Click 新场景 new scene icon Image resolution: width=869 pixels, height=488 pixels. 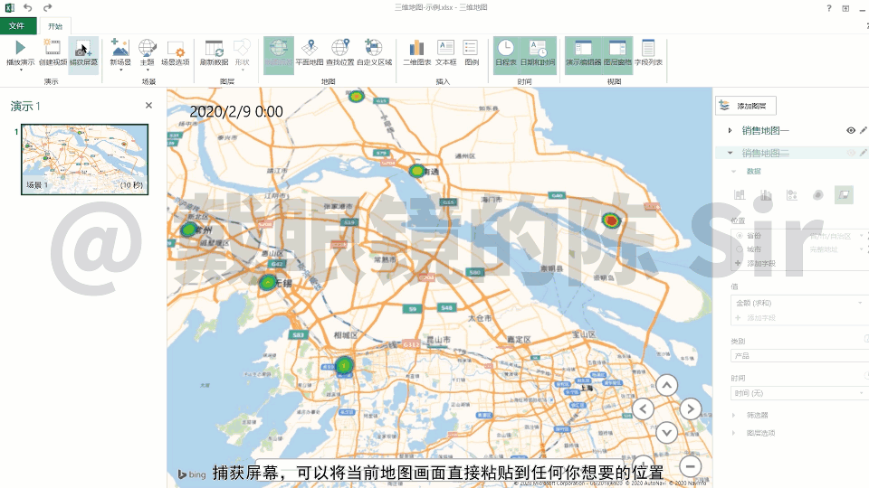pyautogui.click(x=120, y=48)
